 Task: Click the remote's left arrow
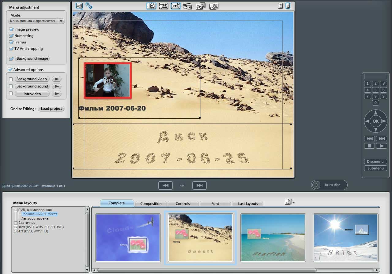(x=367, y=121)
